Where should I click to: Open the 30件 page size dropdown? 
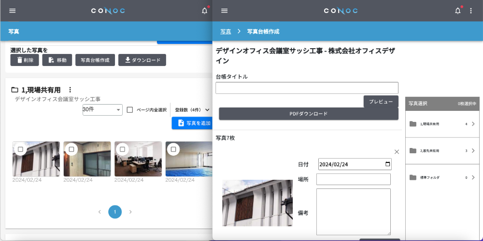(102, 110)
